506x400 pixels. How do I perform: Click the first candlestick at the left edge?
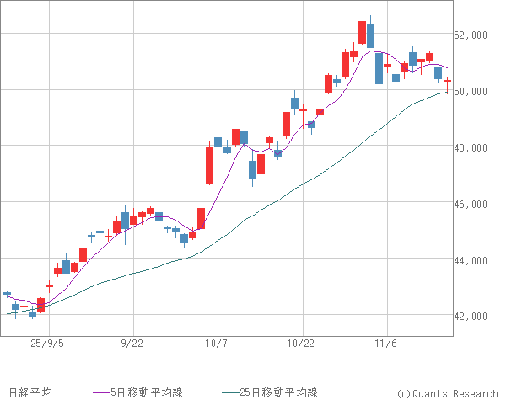click(7, 293)
